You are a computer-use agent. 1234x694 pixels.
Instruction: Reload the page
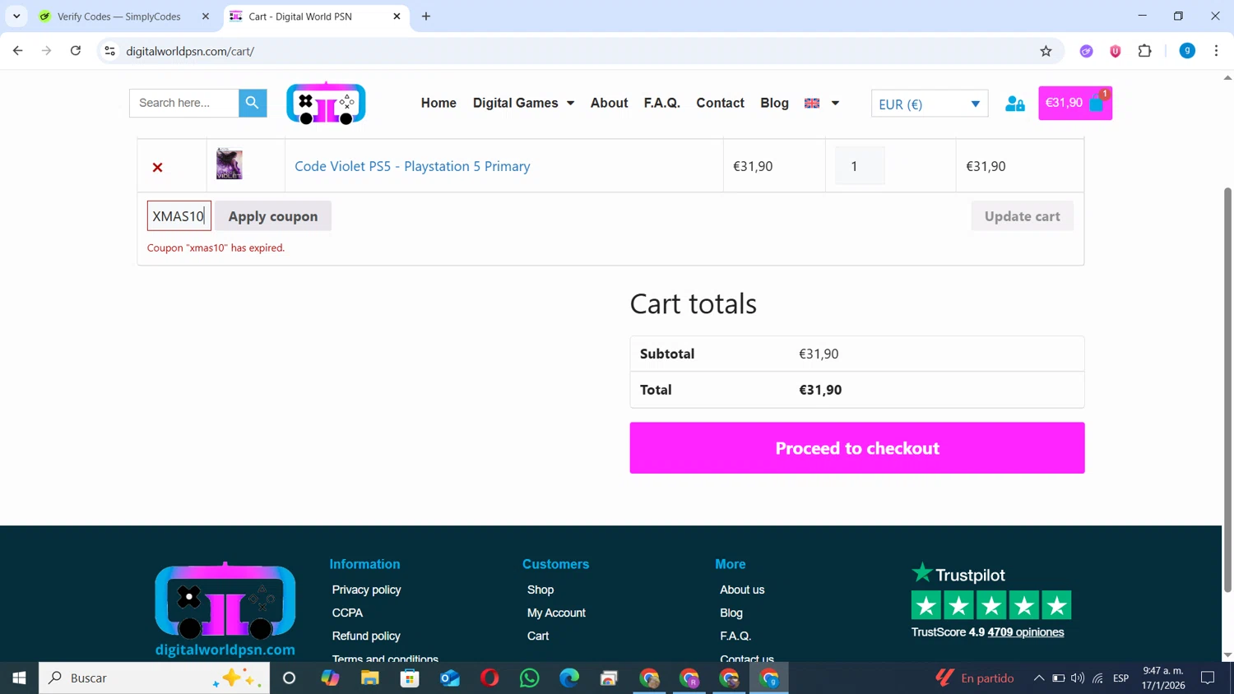(x=76, y=51)
